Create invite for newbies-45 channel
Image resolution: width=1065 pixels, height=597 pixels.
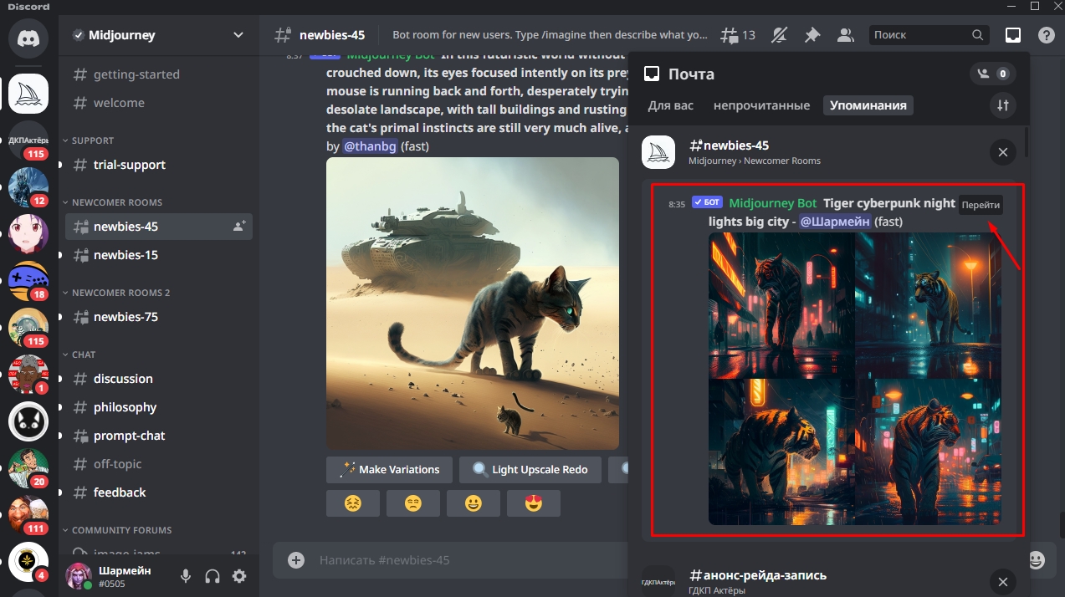click(x=239, y=226)
